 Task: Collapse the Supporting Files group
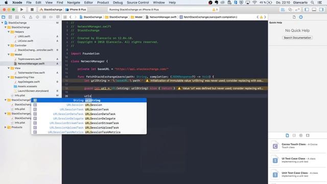tap(9, 77)
